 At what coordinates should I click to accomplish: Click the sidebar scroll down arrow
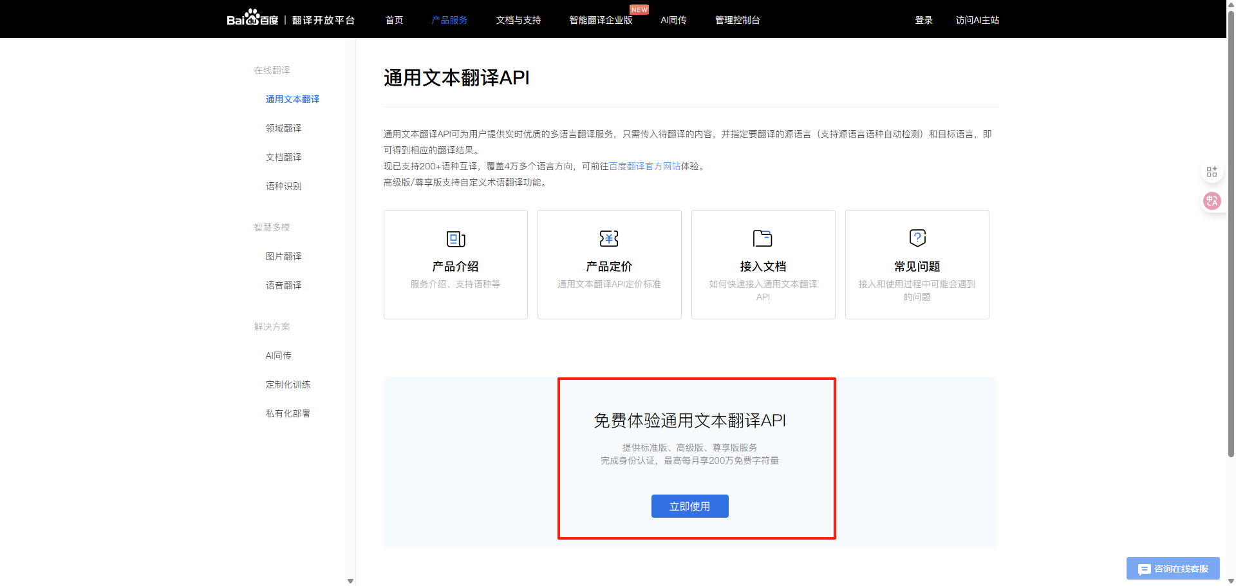350,581
